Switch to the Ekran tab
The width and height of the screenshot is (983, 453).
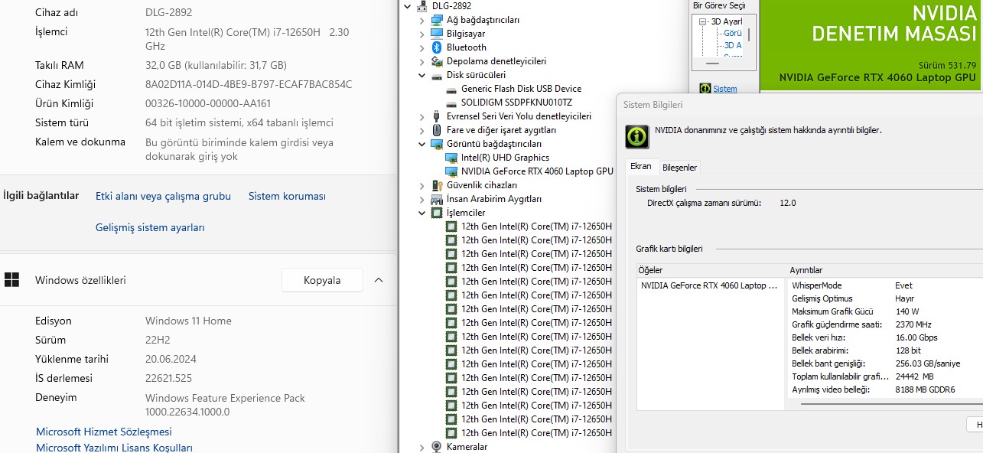641,167
